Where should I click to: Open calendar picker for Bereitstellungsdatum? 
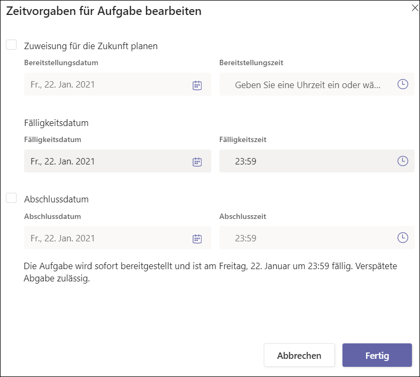click(197, 85)
